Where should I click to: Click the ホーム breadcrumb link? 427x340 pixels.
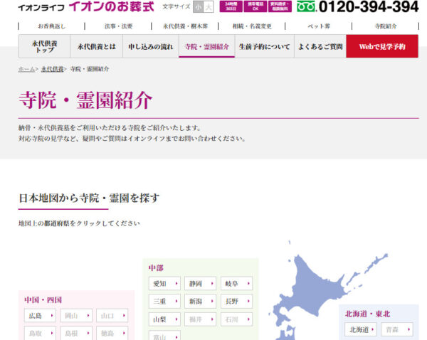26,69
